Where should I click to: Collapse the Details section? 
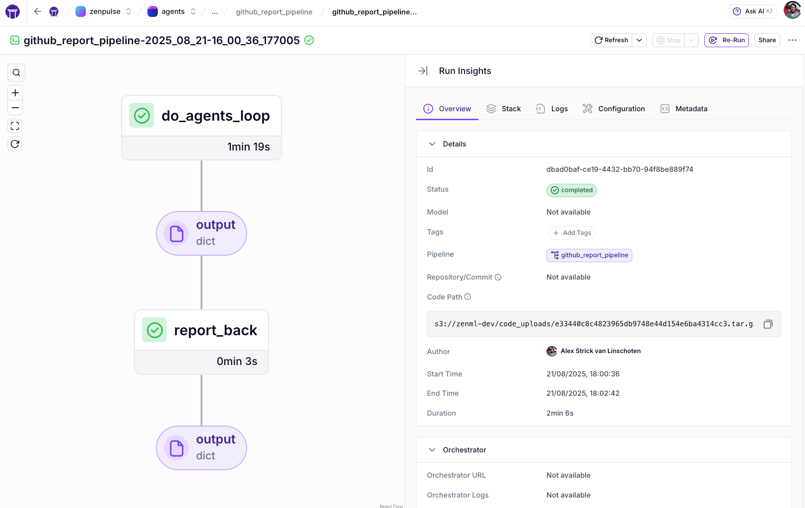[432, 144]
